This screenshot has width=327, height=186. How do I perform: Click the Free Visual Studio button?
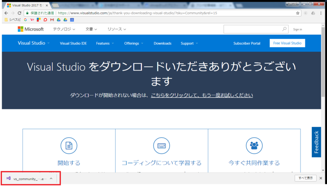tap(287, 43)
